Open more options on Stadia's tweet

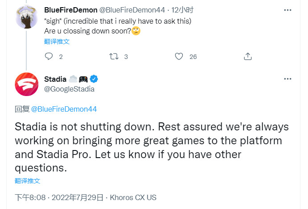(x=287, y=79)
